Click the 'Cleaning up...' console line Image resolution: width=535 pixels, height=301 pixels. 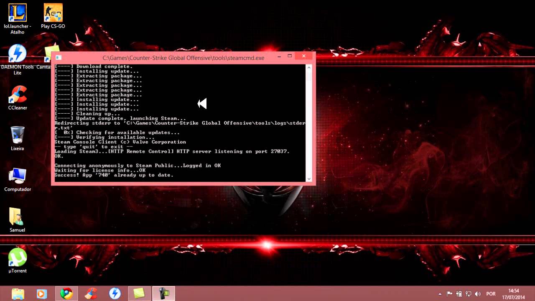tap(87, 114)
